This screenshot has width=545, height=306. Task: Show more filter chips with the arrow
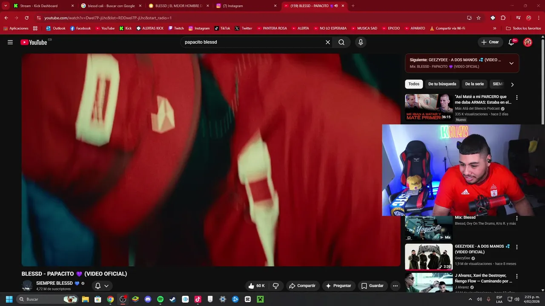click(512, 84)
